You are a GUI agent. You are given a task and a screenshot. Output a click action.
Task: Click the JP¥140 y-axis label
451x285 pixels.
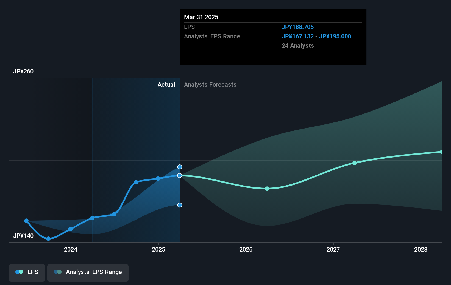pyautogui.click(x=23, y=236)
